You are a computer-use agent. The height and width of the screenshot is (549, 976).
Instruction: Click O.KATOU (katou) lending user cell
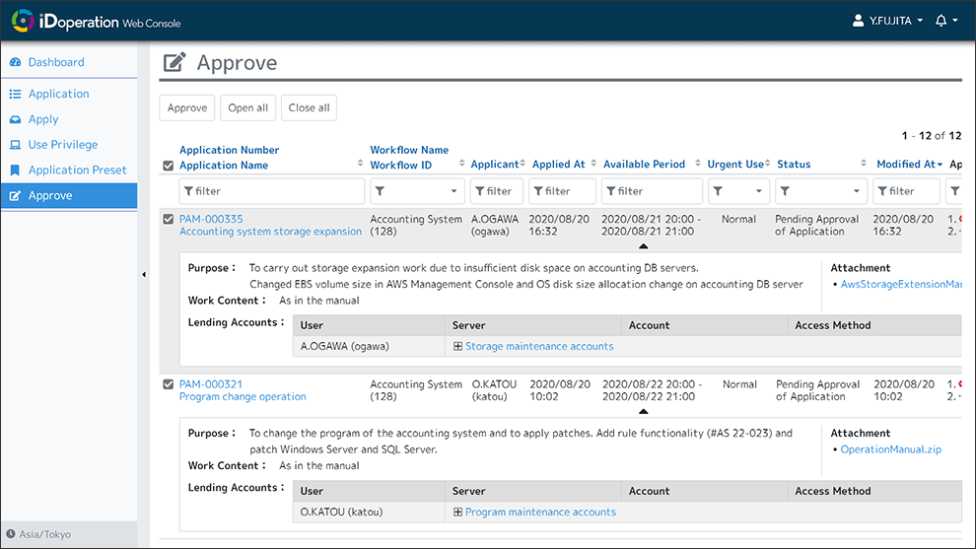coord(369,512)
